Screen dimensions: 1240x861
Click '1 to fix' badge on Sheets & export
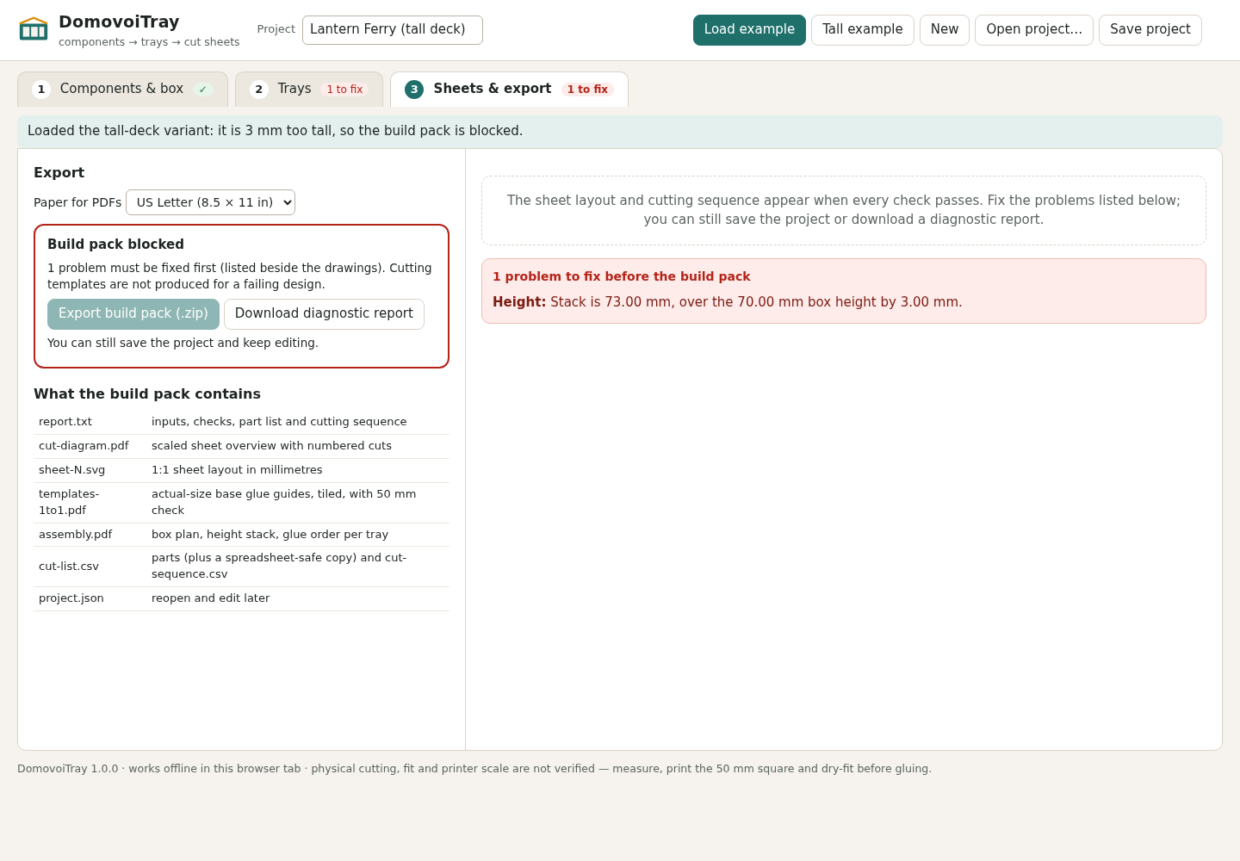coord(587,90)
